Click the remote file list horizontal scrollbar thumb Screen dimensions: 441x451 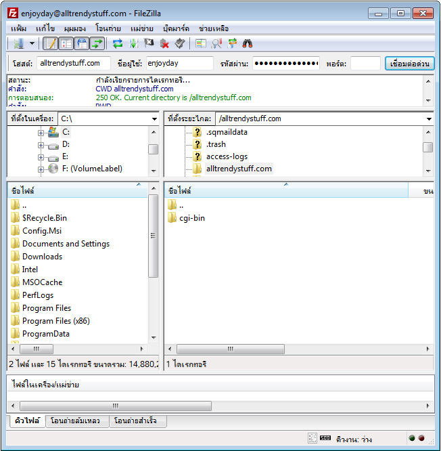tap(231, 349)
